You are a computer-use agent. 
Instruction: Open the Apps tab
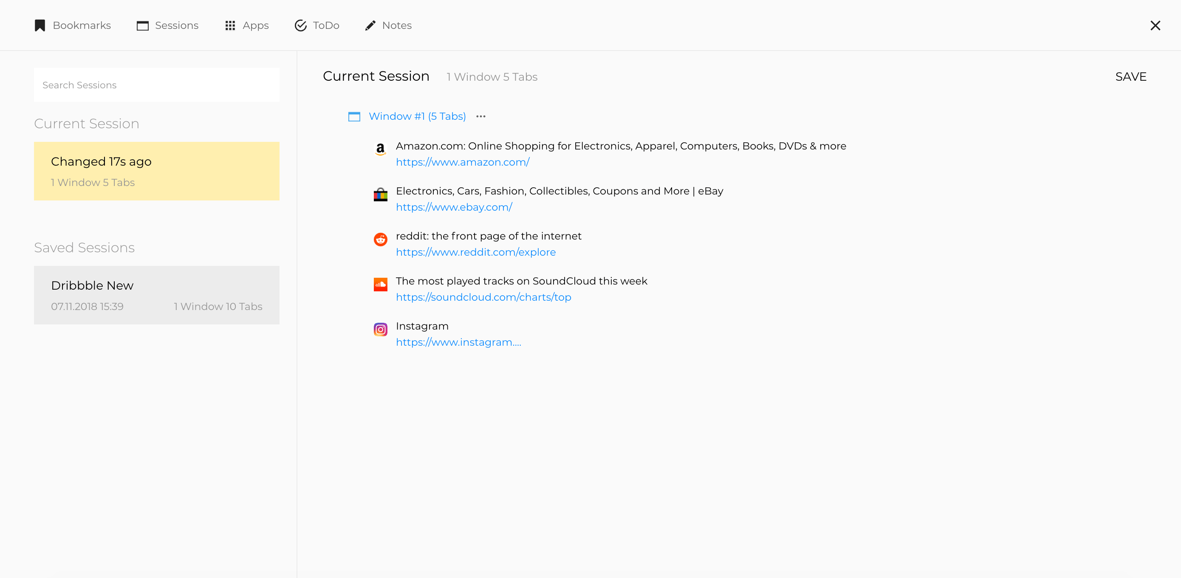point(247,25)
